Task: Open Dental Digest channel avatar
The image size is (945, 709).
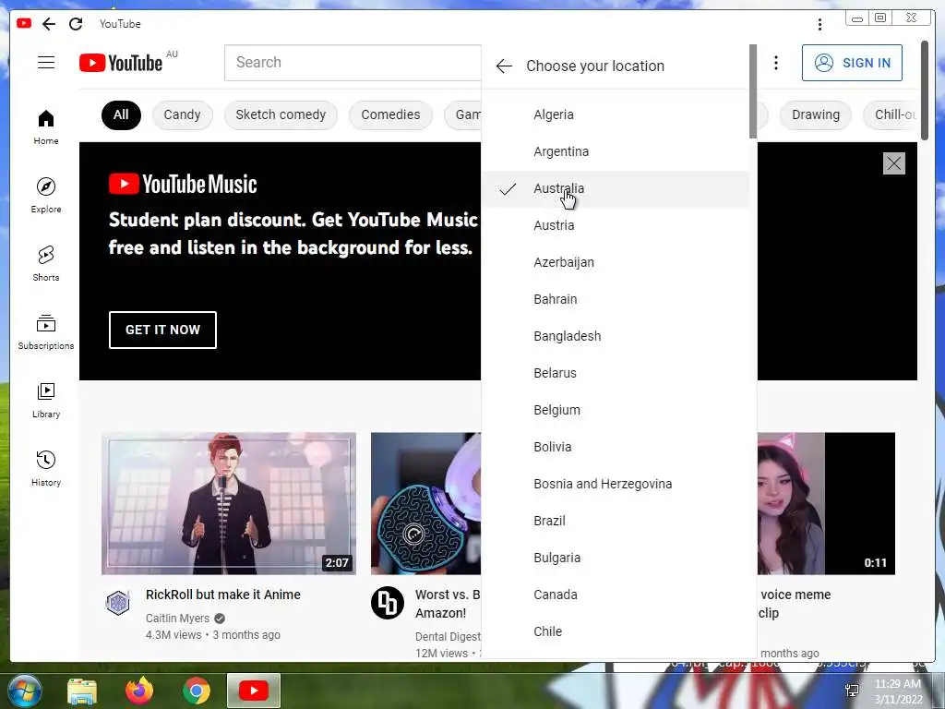Action: point(387,602)
